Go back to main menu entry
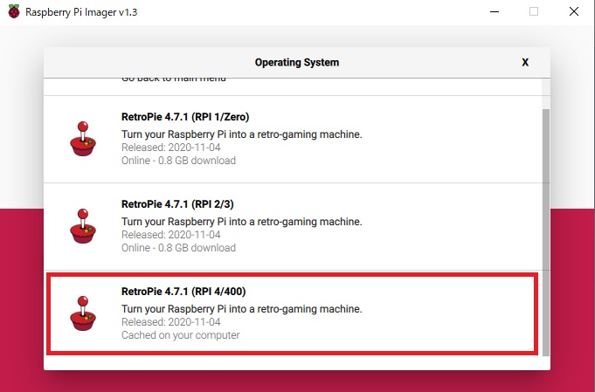 (173, 79)
